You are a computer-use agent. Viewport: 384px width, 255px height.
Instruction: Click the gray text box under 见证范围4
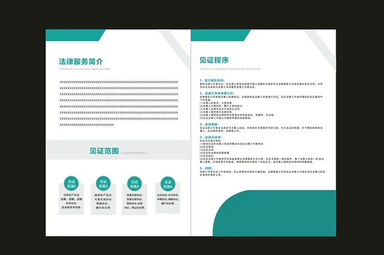(168, 198)
